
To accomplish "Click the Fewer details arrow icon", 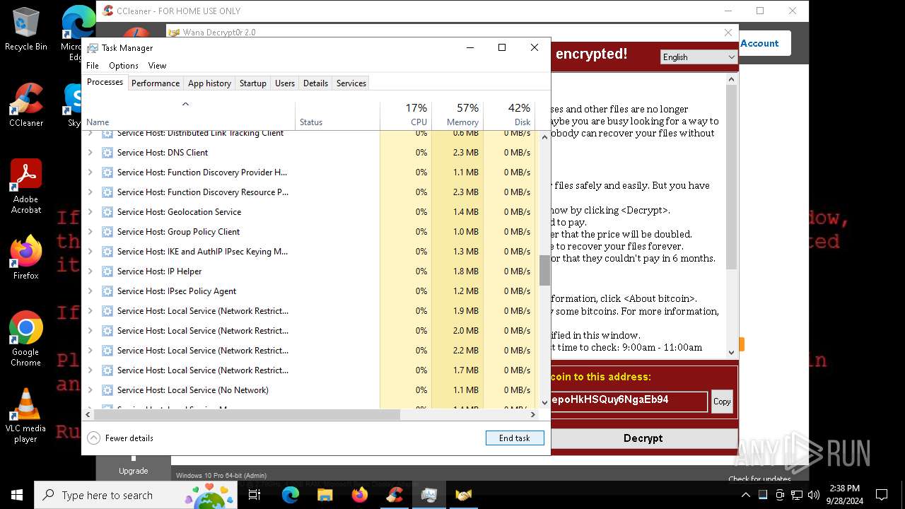I will pos(93,438).
